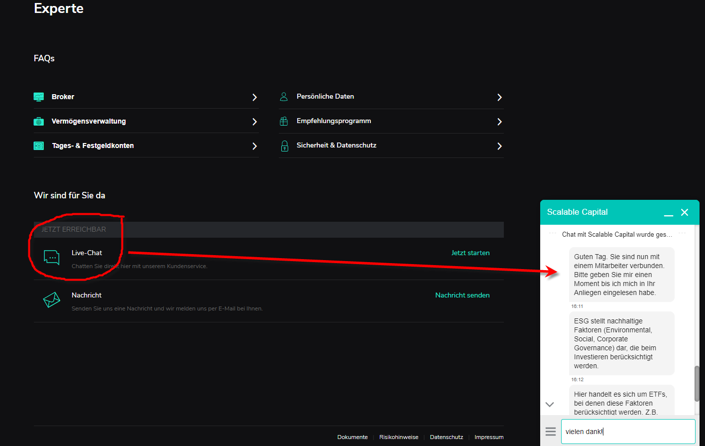This screenshot has width=705, height=446.
Task: Open Tages- & Festgeldkonten FAQ entry
Action: tap(146, 146)
